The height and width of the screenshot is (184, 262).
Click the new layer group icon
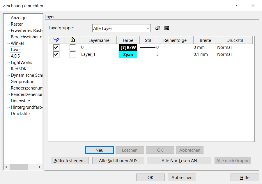157,28
